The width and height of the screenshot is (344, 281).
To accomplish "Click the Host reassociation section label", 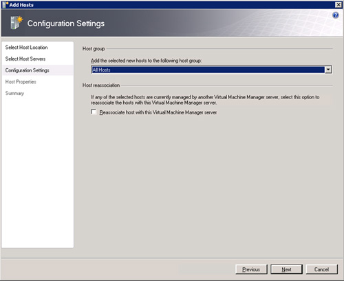I will pyautogui.click(x=101, y=85).
